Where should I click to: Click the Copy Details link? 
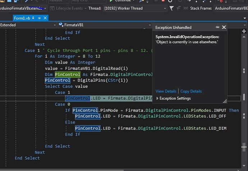point(191,91)
